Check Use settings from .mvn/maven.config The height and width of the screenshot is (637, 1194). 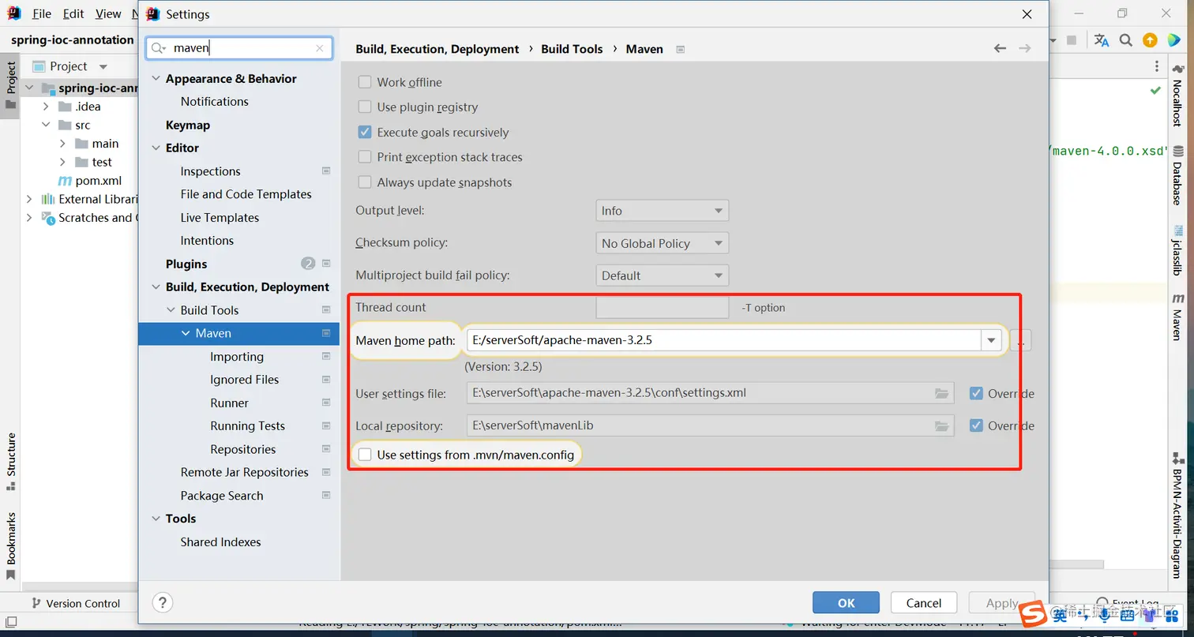(364, 455)
